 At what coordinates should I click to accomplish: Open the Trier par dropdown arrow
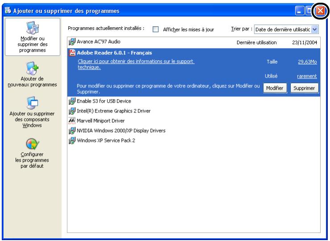pos(315,29)
